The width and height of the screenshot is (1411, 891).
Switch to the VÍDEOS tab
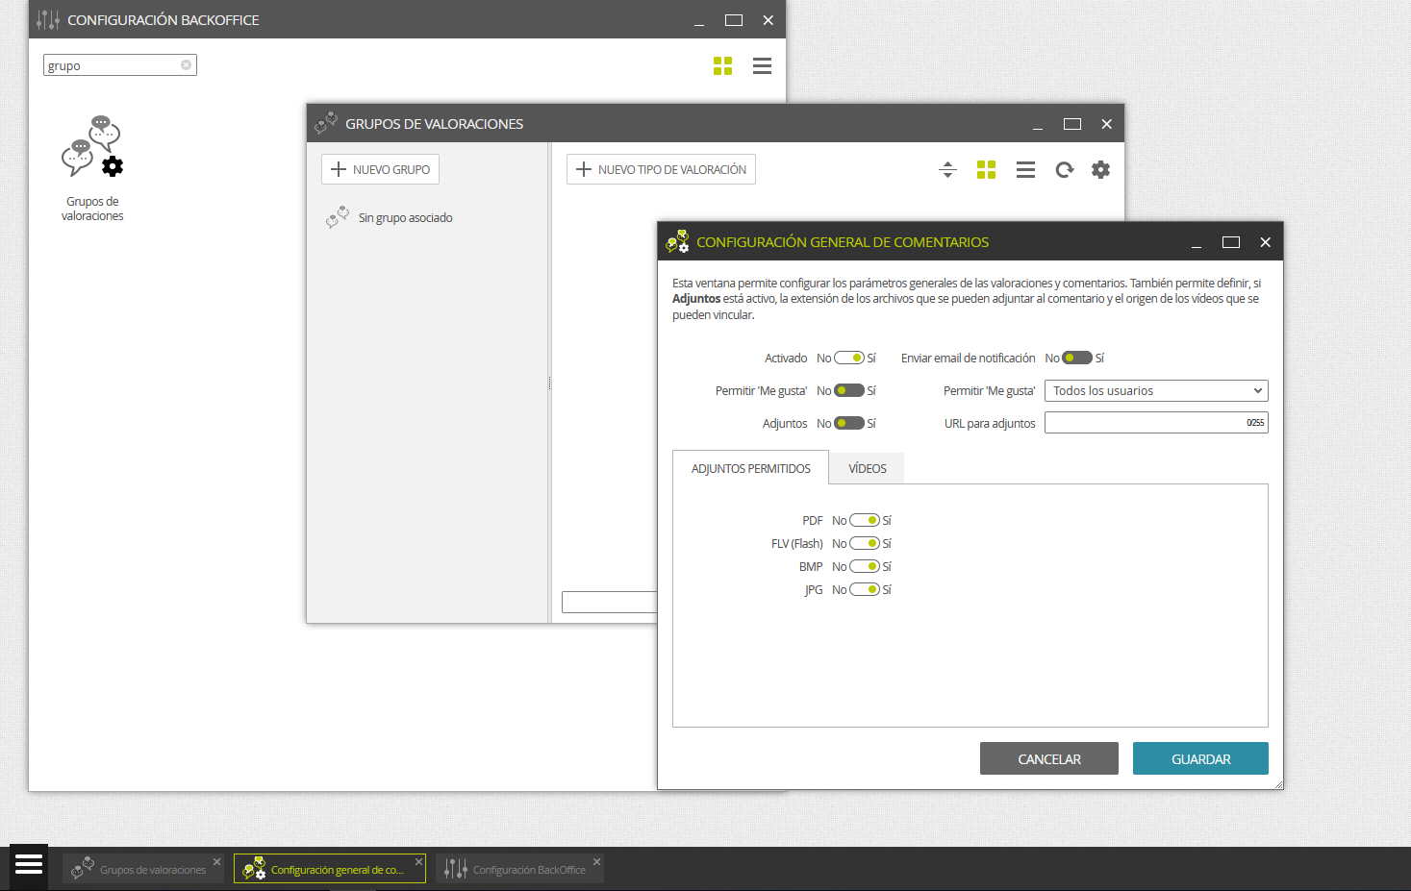[x=868, y=468]
